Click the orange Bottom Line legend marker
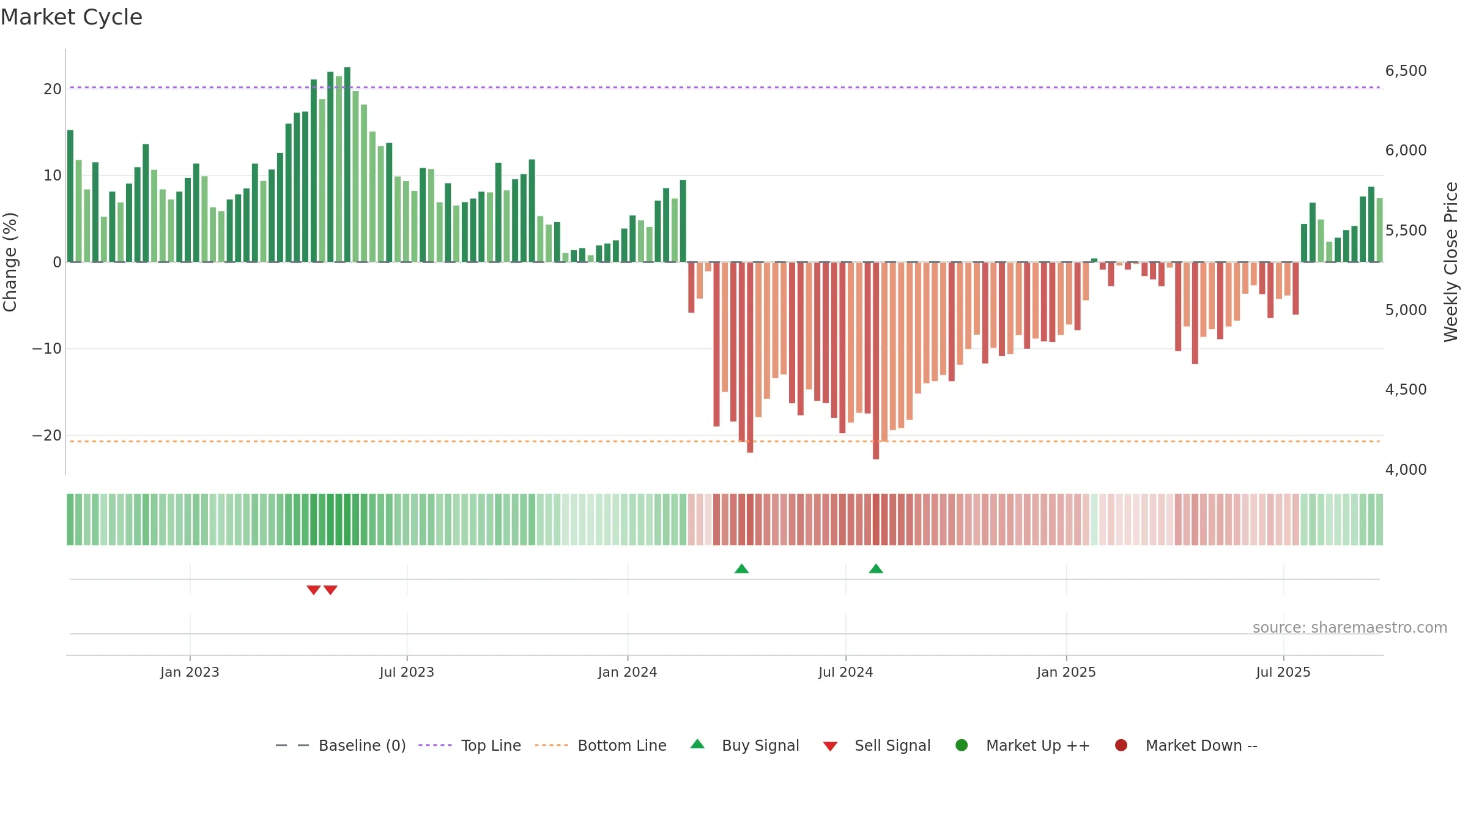This screenshot has width=1468, height=826. 551,745
